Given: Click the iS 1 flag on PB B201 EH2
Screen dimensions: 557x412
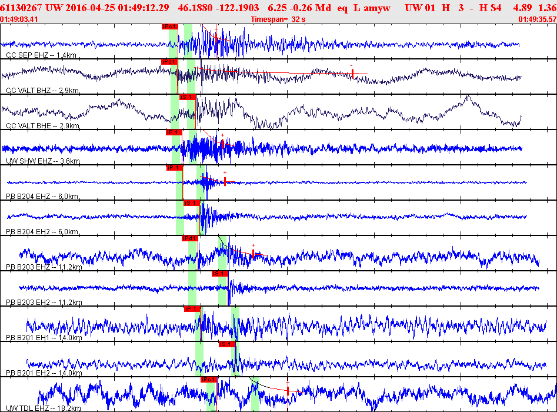Looking at the screenshot, I should (x=227, y=344).
